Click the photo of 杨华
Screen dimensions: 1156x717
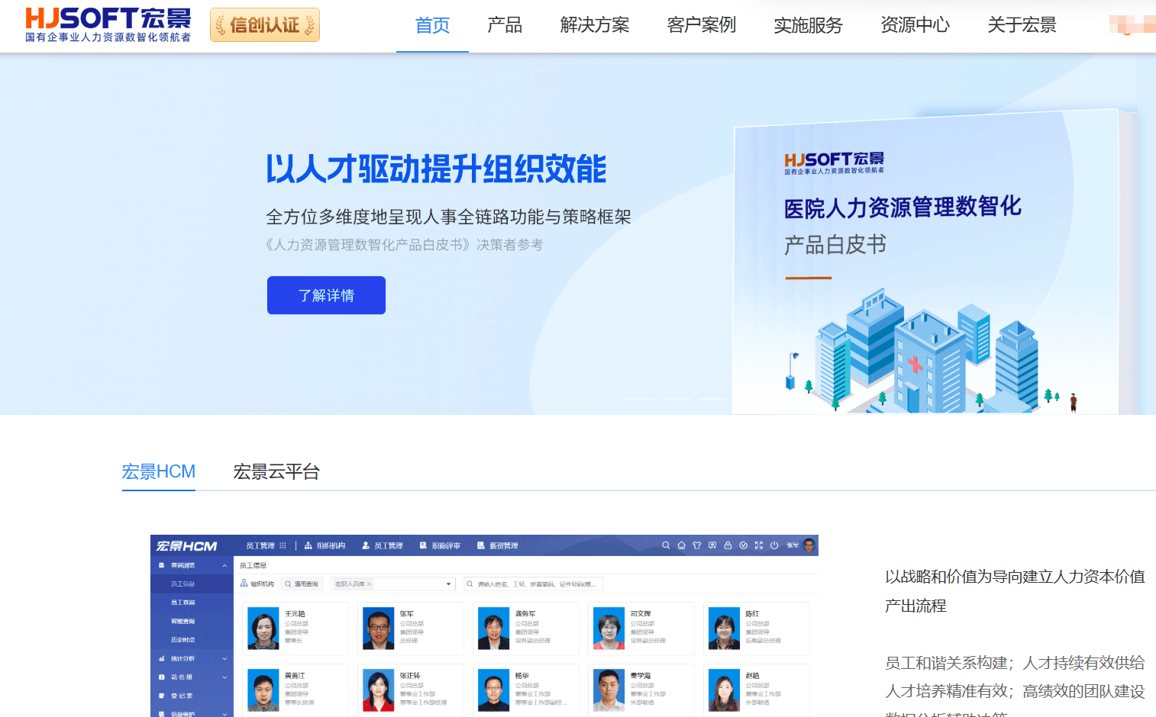click(x=494, y=690)
